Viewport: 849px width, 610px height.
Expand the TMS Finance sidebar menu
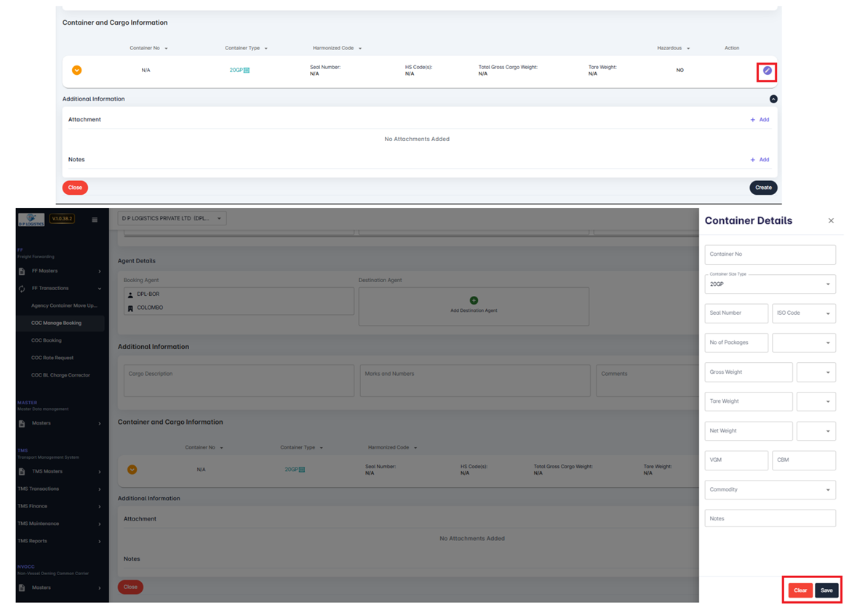[60, 507]
